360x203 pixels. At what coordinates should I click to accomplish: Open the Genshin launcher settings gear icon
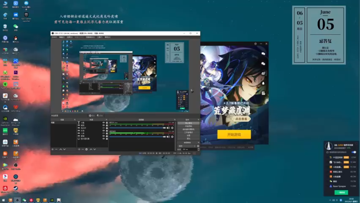(x=255, y=43)
